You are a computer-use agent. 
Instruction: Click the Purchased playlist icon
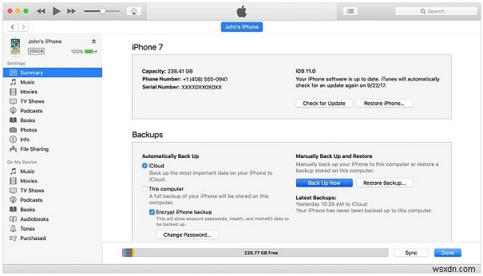tap(13, 238)
